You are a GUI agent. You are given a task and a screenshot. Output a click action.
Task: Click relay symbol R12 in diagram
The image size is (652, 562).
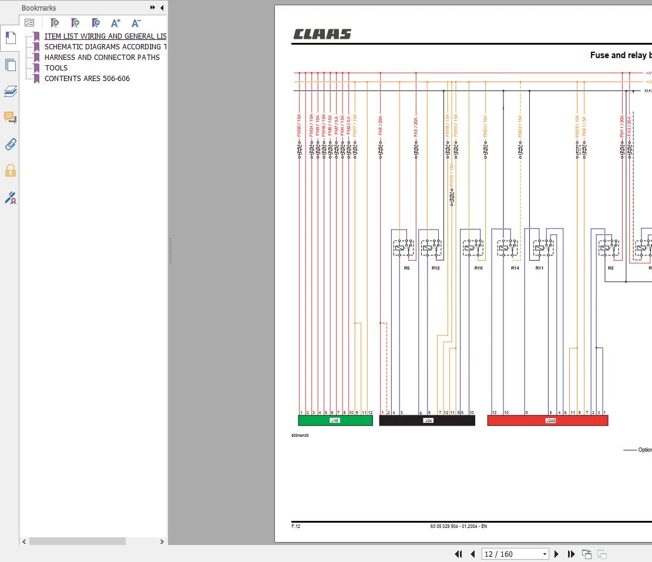[x=431, y=248]
